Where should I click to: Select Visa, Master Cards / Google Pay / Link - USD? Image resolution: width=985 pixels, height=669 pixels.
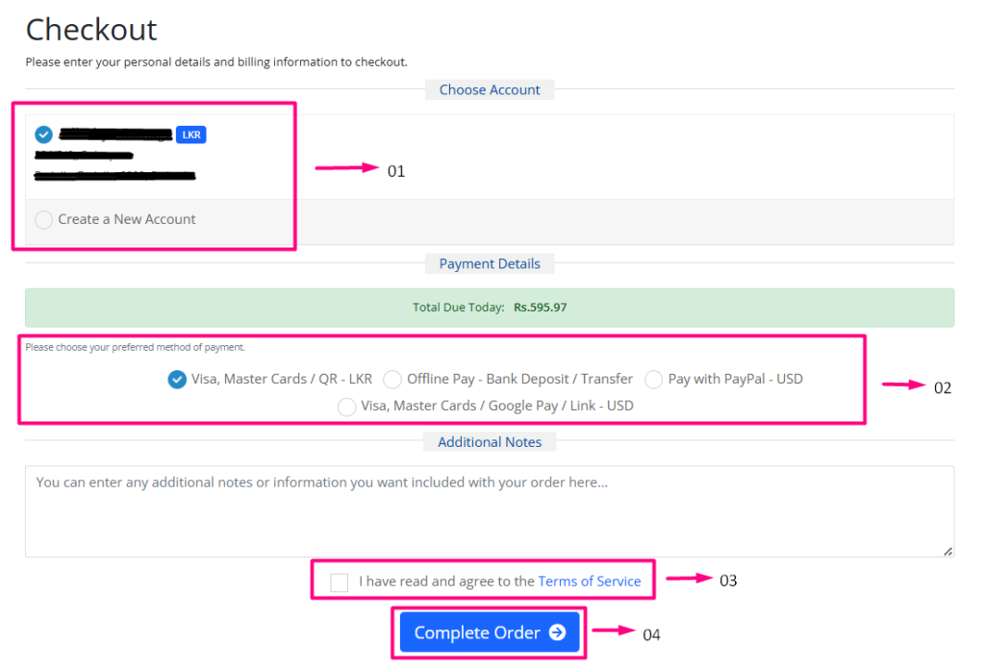tap(347, 407)
